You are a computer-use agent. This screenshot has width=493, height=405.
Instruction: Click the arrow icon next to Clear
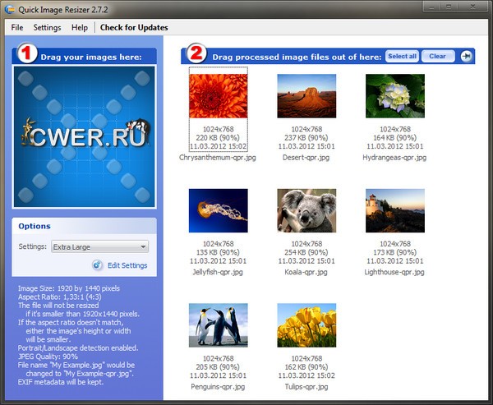coord(466,56)
